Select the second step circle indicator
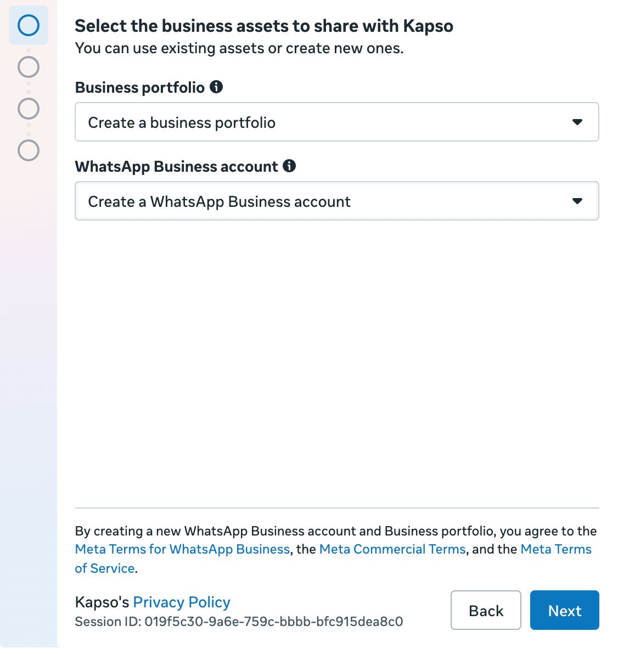618x654 pixels. (29, 67)
